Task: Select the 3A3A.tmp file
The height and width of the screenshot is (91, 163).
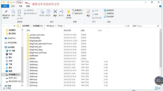Action: tap(32, 61)
